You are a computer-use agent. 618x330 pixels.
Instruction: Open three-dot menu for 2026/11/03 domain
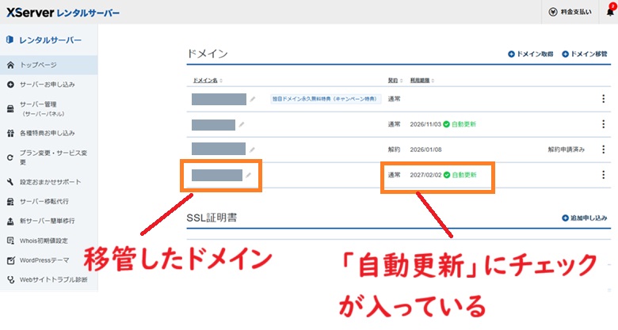pyautogui.click(x=603, y=124)
